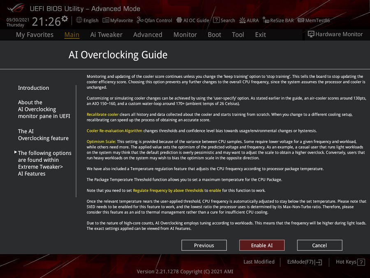Open MyFavorite list icon
Screen dimensions: 370x278
(106, 20)
